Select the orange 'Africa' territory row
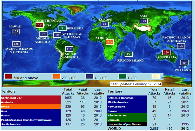195x131 pixels. point(31,107)
